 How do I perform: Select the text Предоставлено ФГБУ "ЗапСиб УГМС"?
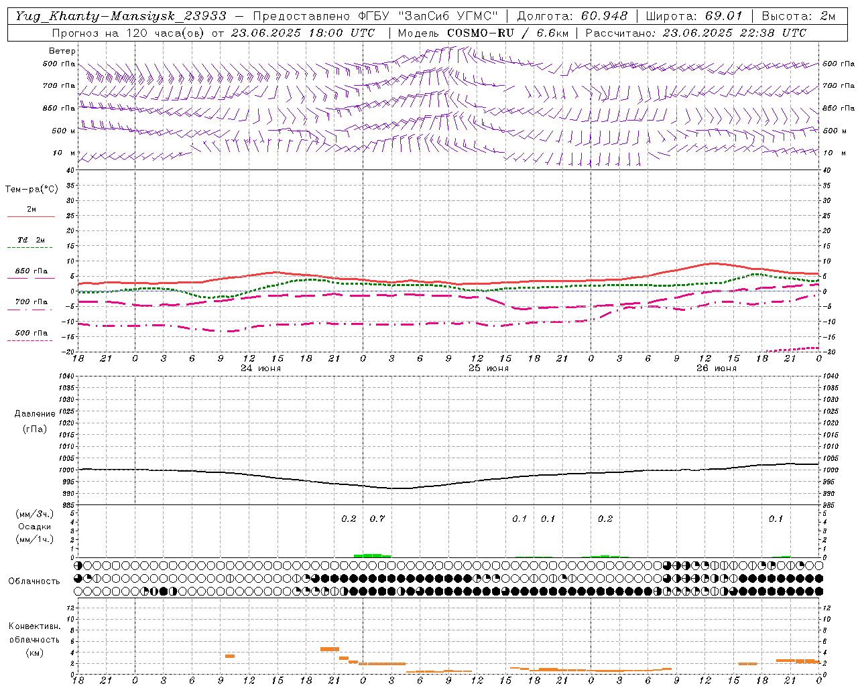click(375, 16)
